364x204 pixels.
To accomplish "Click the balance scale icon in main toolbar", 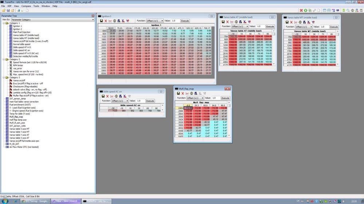I will click(352, 11).
